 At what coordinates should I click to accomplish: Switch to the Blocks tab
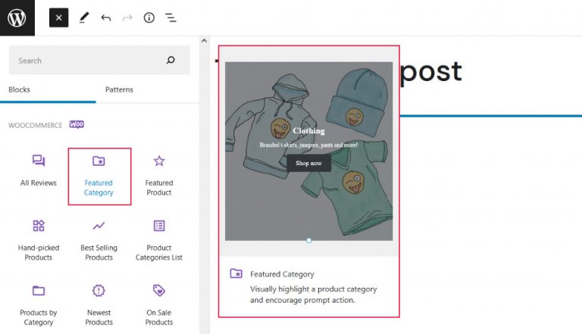point(19,89)
